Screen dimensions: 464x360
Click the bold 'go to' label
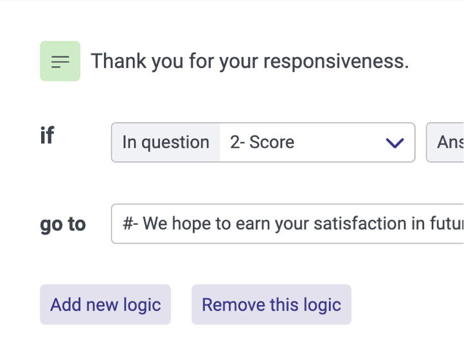click(62, 224)
